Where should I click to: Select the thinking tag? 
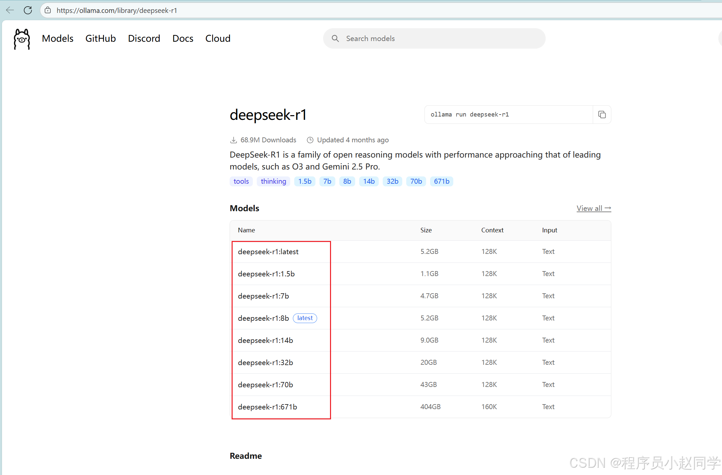[273, 181]
